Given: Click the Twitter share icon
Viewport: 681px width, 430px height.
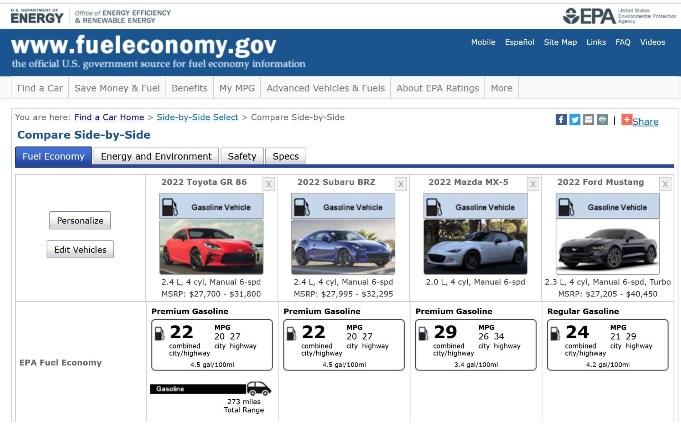Looking at the screenshot, I should point(575,120).
